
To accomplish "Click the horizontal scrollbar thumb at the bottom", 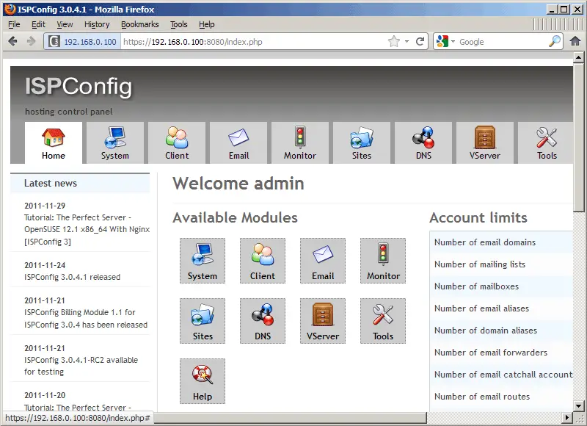I will coord(290,417).
